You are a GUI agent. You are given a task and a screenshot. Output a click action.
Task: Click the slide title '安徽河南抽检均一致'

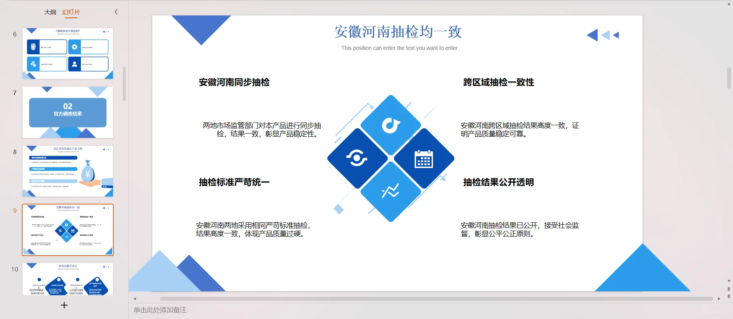tap(398, 32)
